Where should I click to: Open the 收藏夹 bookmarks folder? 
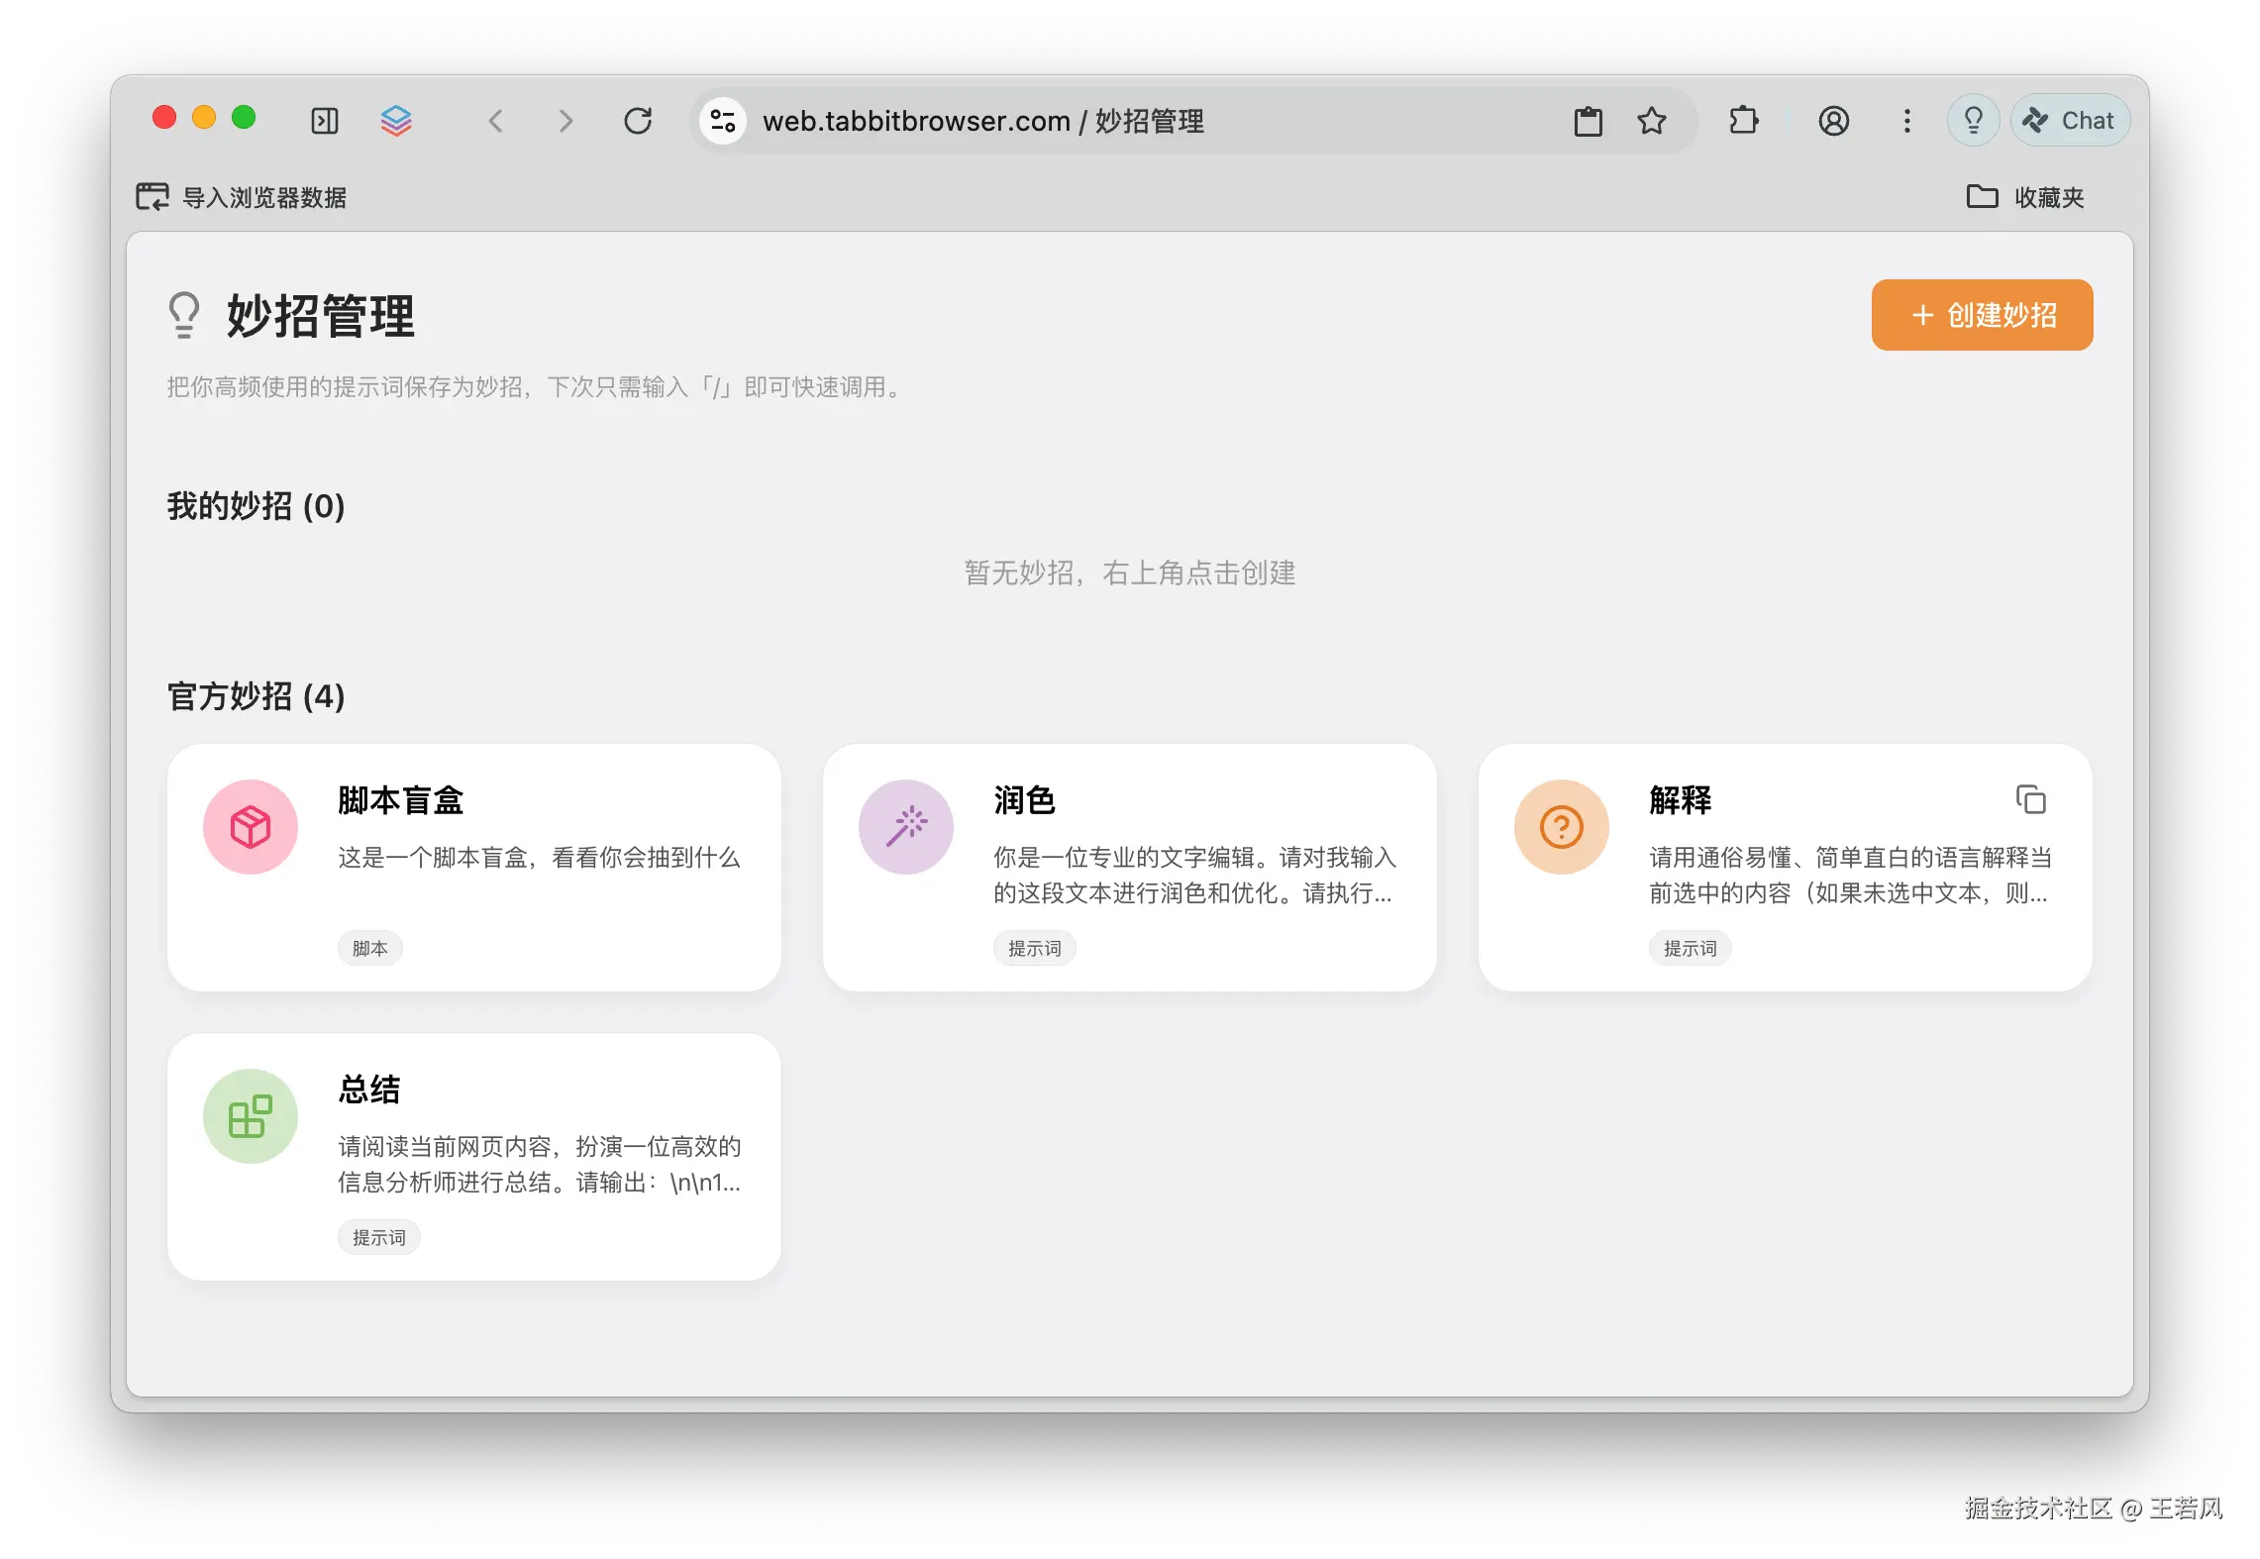point(2025,197)
